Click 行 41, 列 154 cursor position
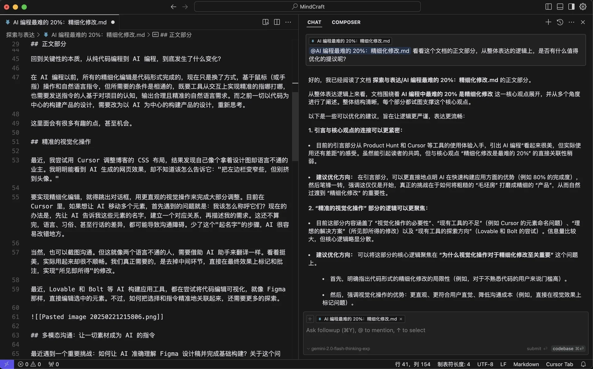593x369 pixels. [413, 364]
